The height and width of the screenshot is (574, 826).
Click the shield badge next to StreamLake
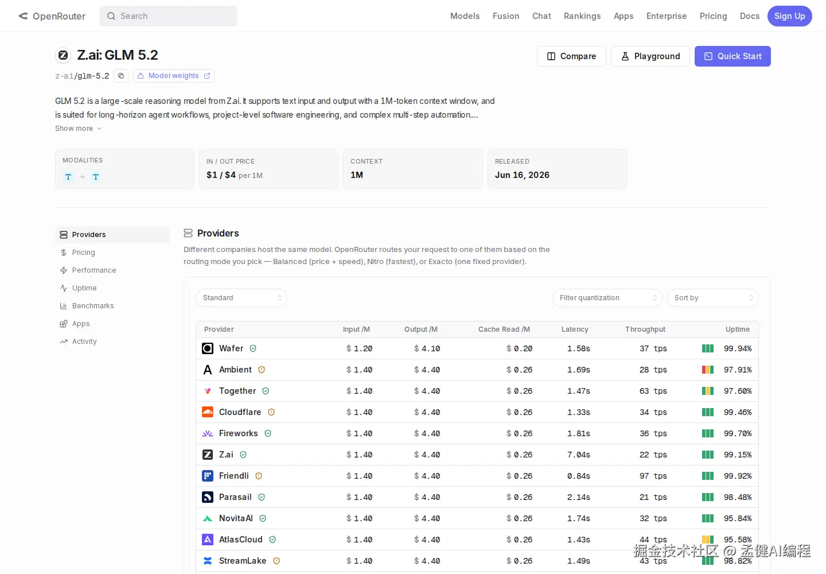pos(276,561)
